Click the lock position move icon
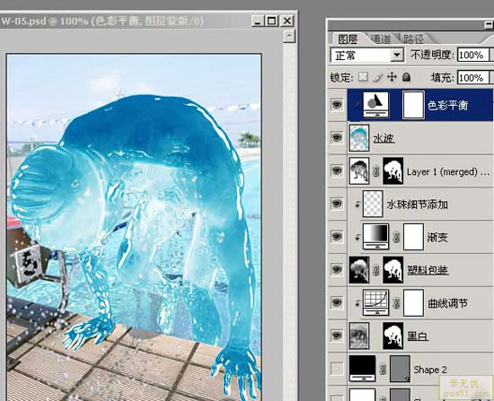The width and height of the screenshot is (494, 401). (392, 77)
